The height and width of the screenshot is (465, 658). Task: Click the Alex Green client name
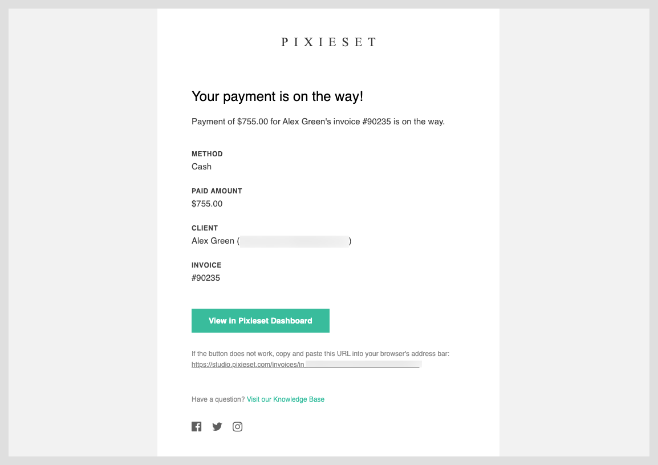(213, 241)
